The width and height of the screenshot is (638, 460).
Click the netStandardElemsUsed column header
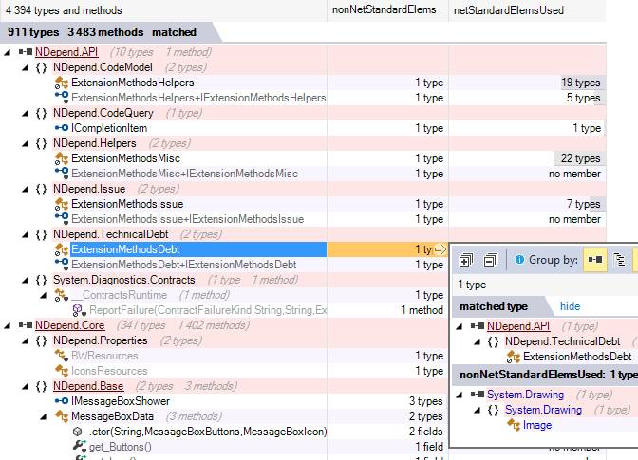[508, 10]
